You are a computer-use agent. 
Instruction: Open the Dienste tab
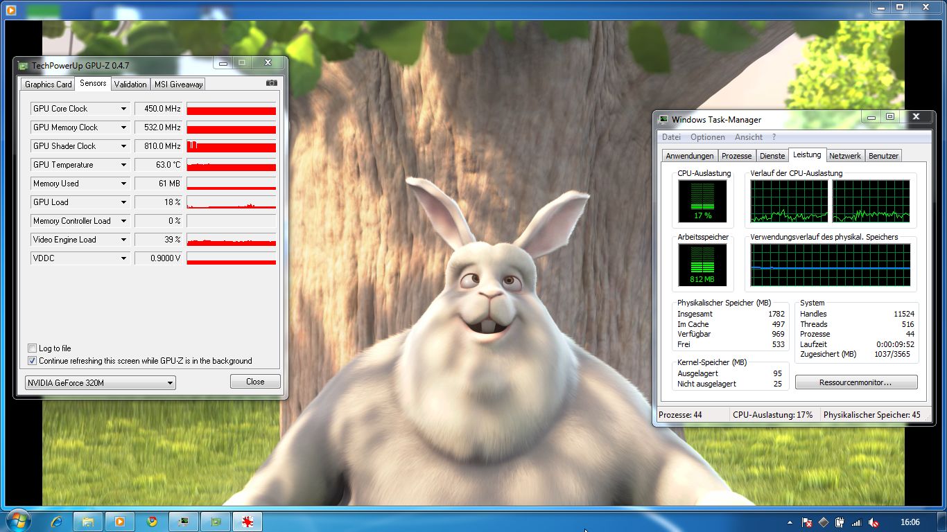pos(772,156)
